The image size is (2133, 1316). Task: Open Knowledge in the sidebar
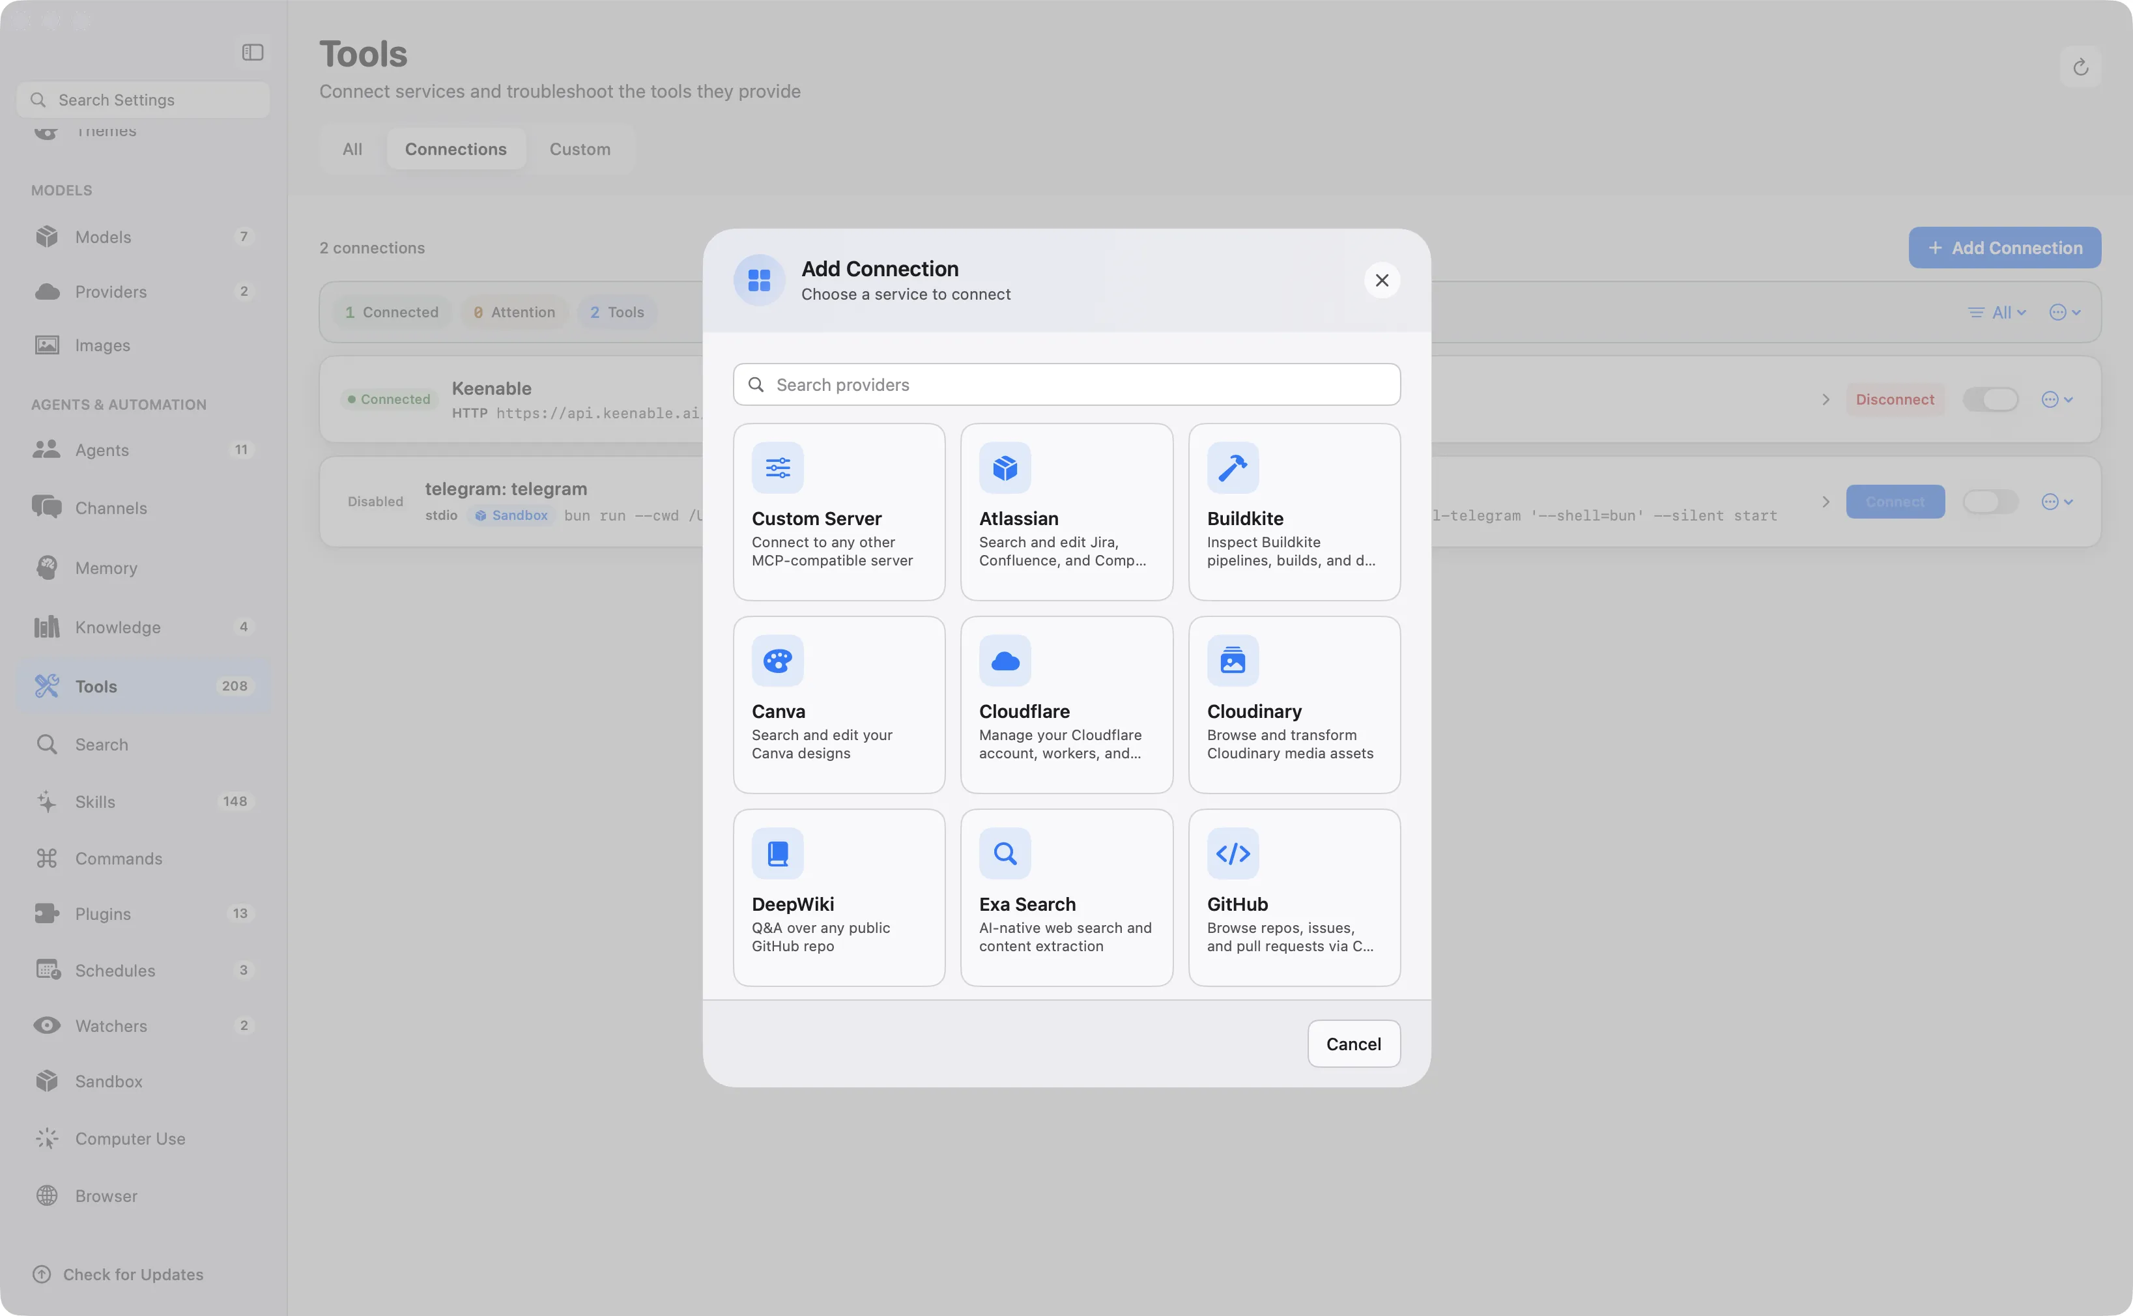(x=143, y=627)
